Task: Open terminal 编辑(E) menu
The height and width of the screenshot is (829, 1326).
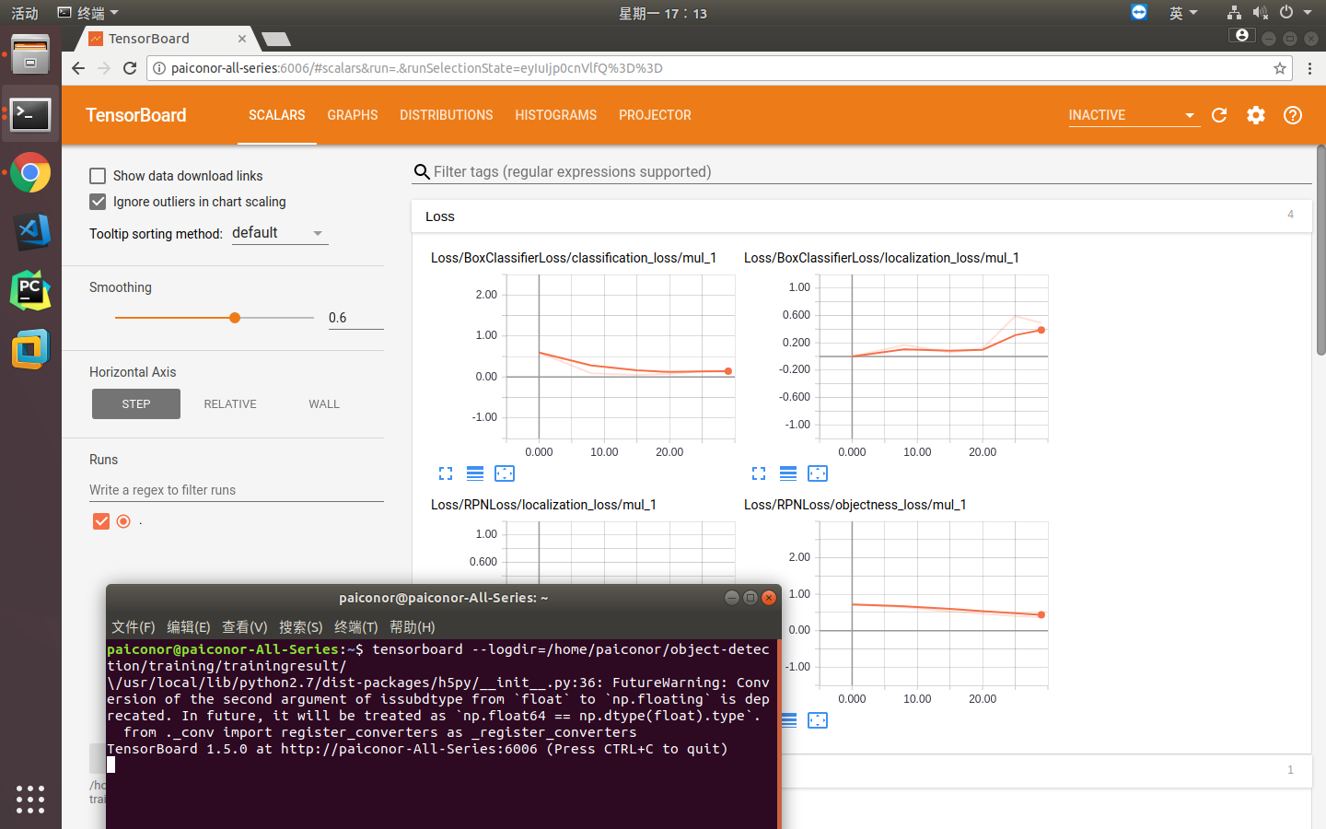Action: [189, 627]
